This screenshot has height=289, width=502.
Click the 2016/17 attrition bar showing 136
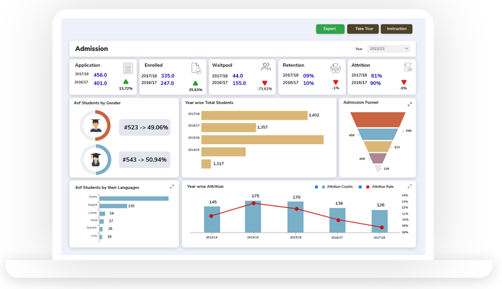click(337, 220)
